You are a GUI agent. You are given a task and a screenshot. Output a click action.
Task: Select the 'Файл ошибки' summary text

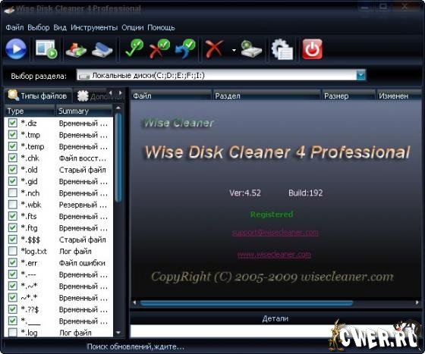82,263
